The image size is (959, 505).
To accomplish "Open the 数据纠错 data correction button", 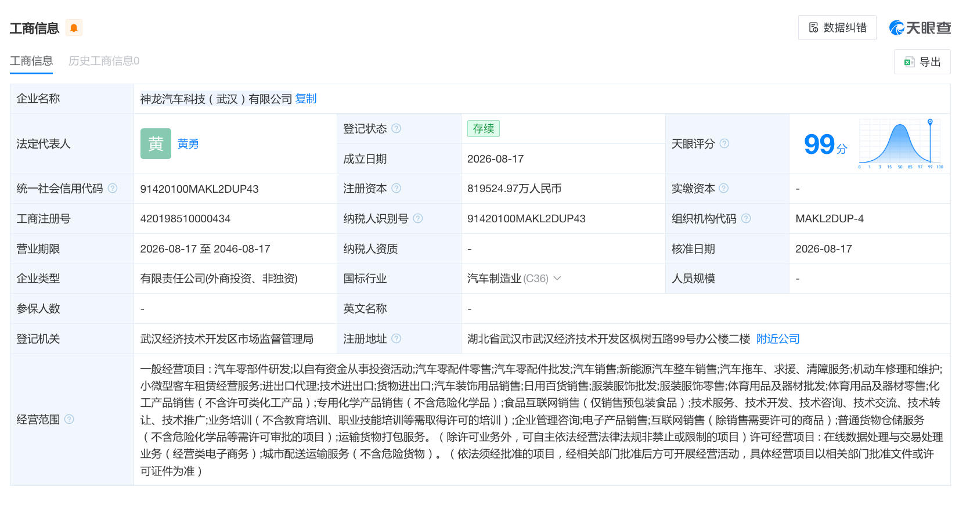I will point(837,28).
